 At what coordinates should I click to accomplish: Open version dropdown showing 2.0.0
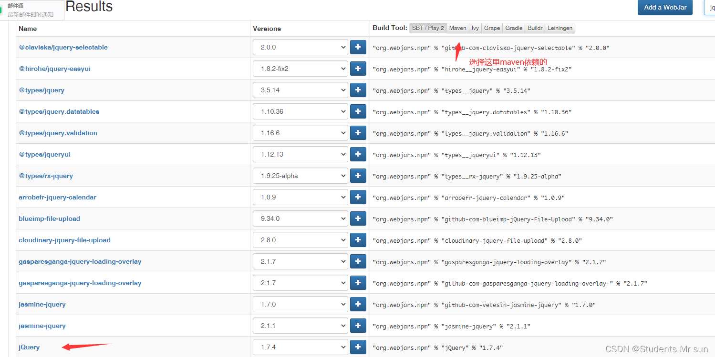point(301,47)
